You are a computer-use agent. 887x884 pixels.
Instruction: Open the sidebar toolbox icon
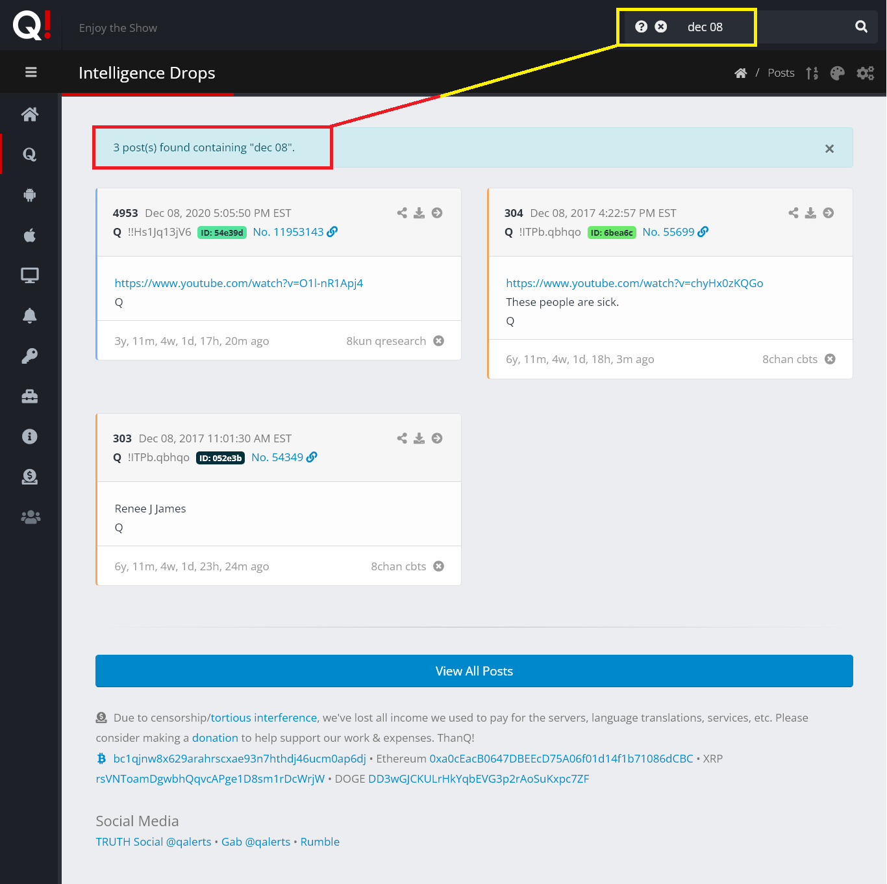tap(30, 396)
